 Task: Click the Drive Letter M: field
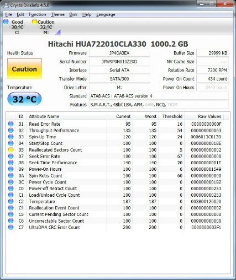[x=119, y=88]
